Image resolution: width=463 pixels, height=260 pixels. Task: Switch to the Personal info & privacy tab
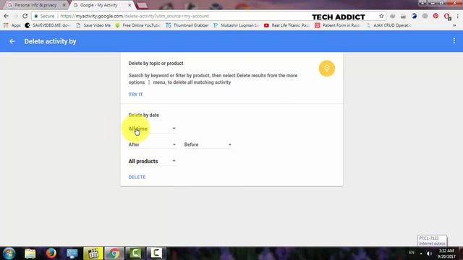35,5
